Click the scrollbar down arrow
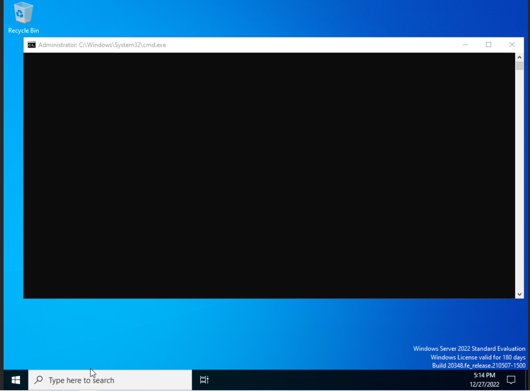Screen dimensions: 530x391 [520, 294]
